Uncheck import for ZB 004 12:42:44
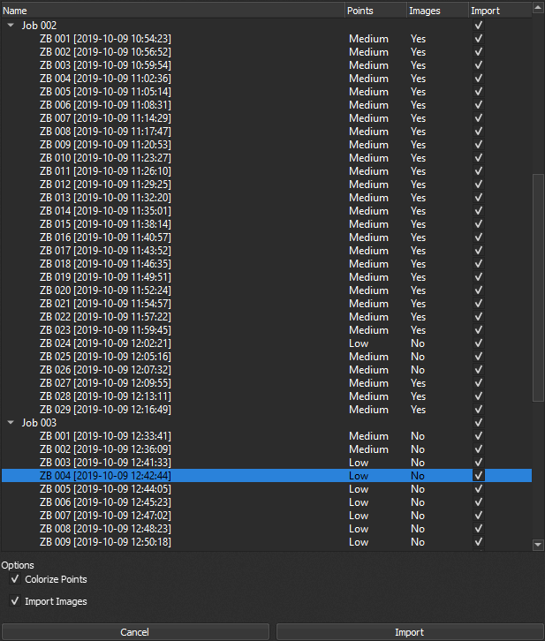 (x=479, y=475)
